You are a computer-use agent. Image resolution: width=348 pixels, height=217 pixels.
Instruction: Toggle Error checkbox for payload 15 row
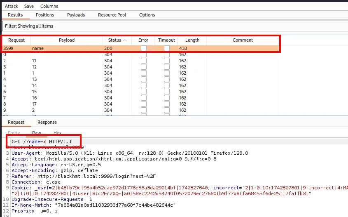144,92
